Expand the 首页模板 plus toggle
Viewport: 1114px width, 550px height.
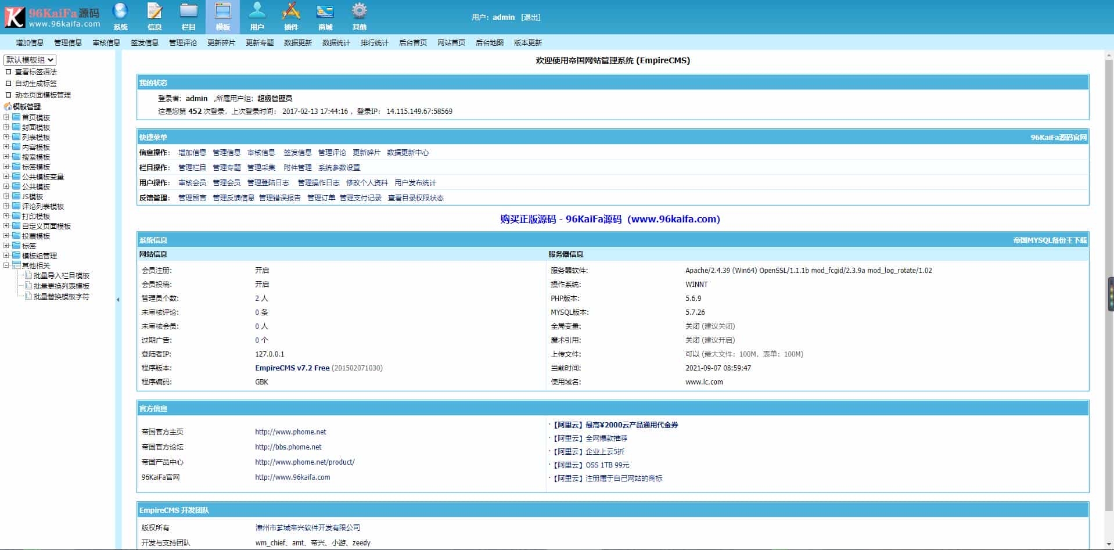coord(6,117)
